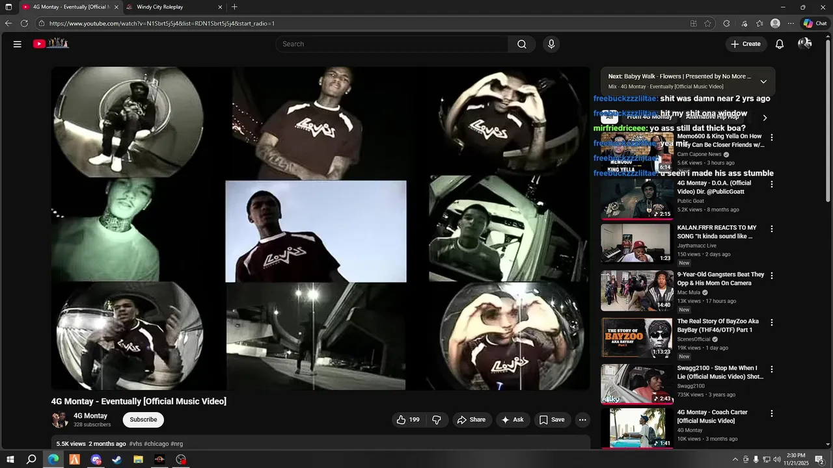
Task: Click the #chicago hashtag link
Action: 156,444
